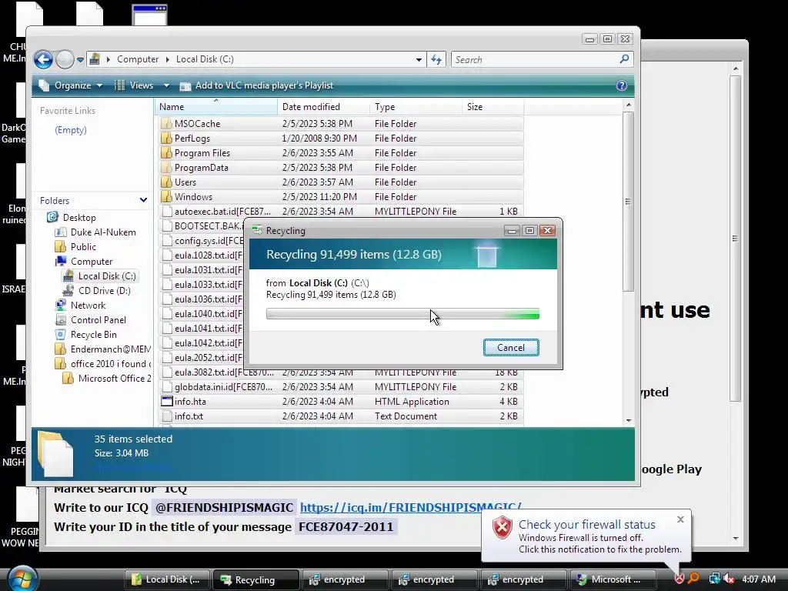788x591 pixels.
Task: Click the network tray icon
Action: 714,579
